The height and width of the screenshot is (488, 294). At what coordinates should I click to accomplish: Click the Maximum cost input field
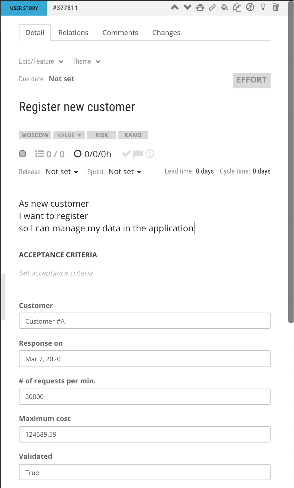point(145,434)
